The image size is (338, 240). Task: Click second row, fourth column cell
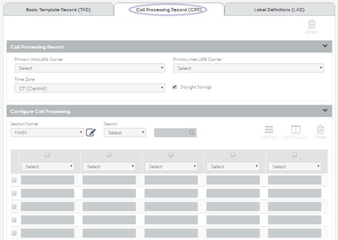click(233, 193)
